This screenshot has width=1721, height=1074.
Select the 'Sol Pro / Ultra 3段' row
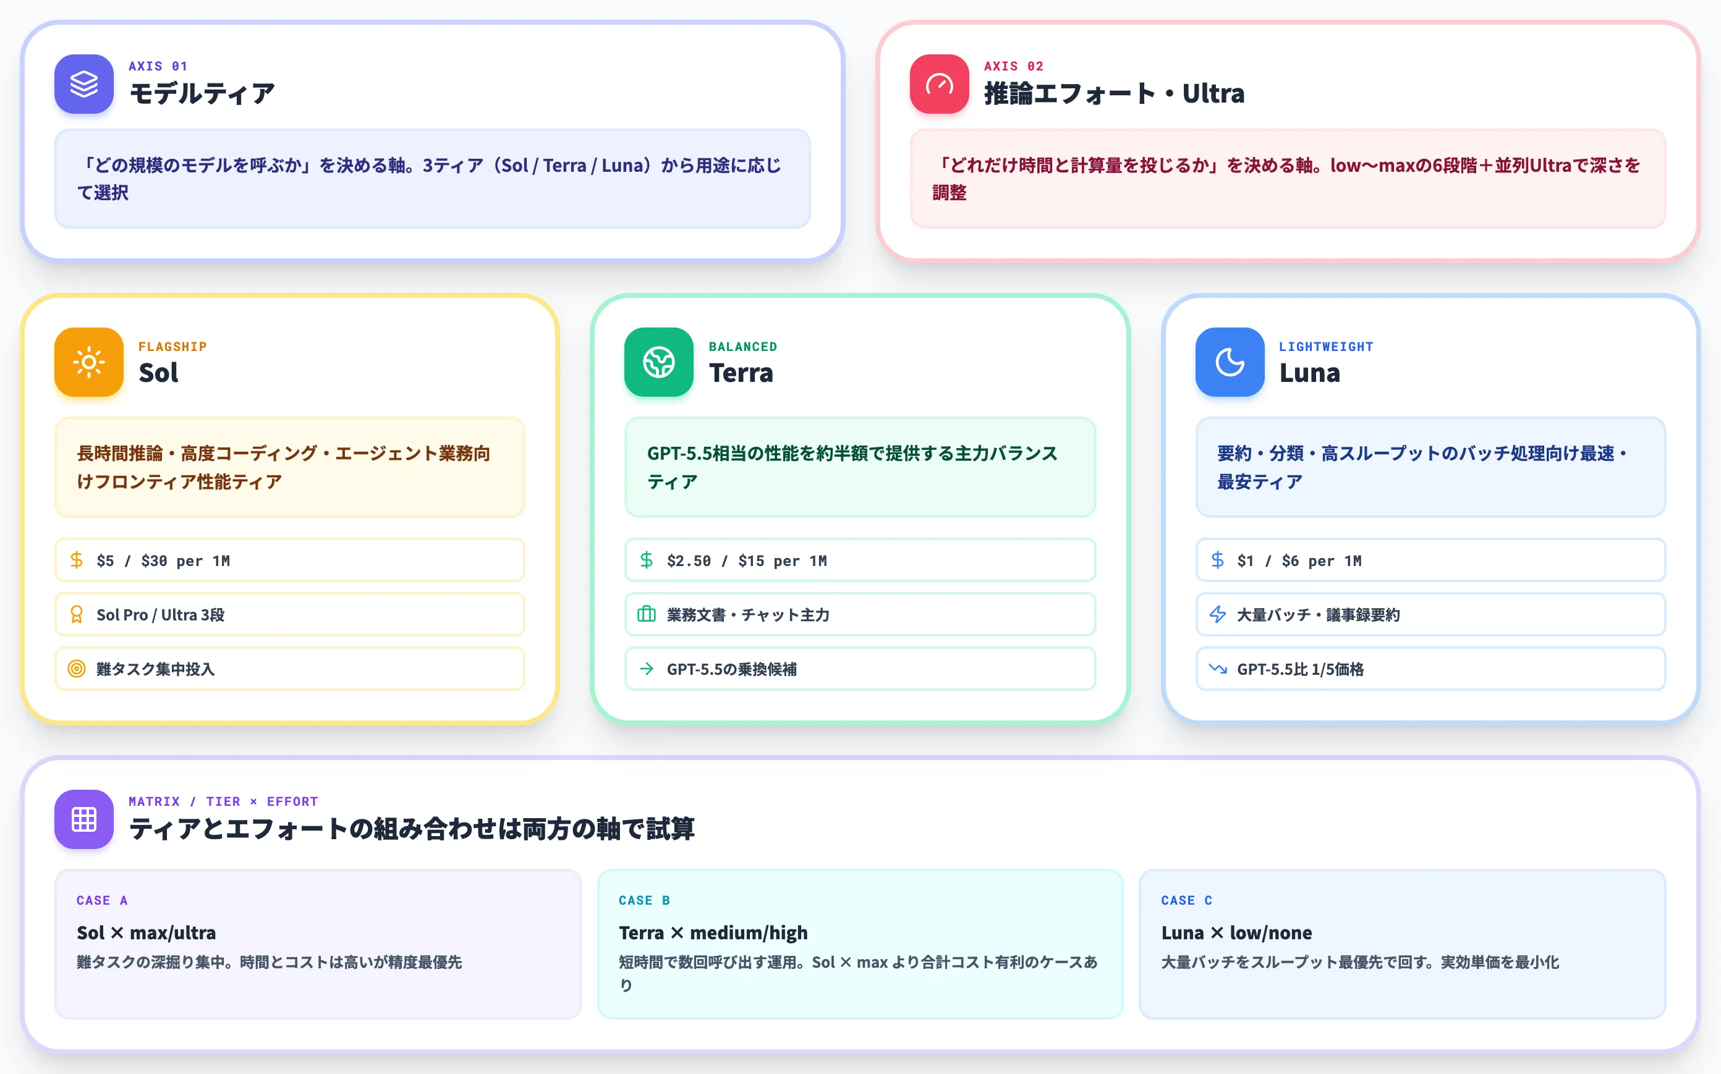click(x=290, y=614)
